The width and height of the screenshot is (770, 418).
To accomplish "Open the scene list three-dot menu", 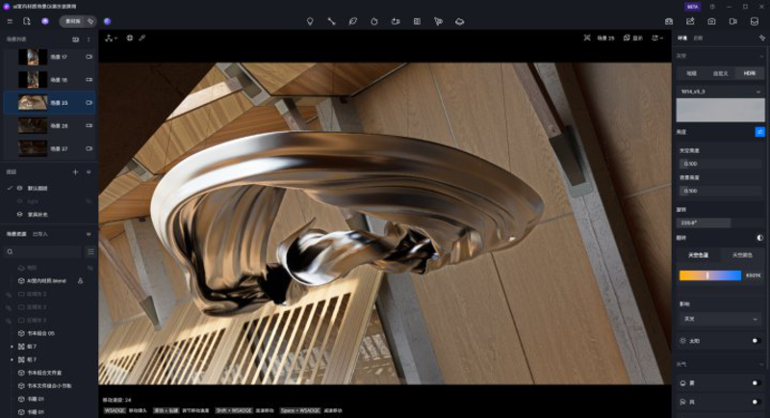I will (89, 39).
